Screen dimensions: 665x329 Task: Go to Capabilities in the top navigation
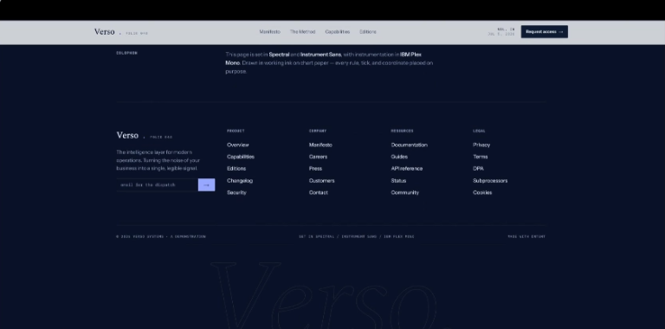pyautogui.click(x=338, y=32)
